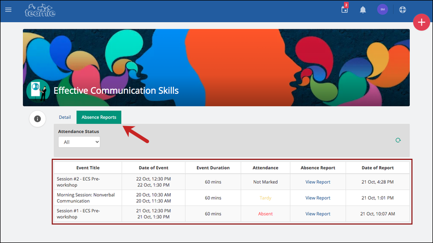Click the Date of Event column header
This screenshot has width=433, height=243.
154,168
